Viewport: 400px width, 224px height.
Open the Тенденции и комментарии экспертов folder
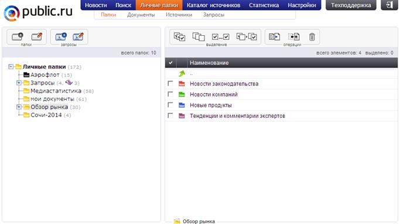pyautogui.click(x=237, y=116)
